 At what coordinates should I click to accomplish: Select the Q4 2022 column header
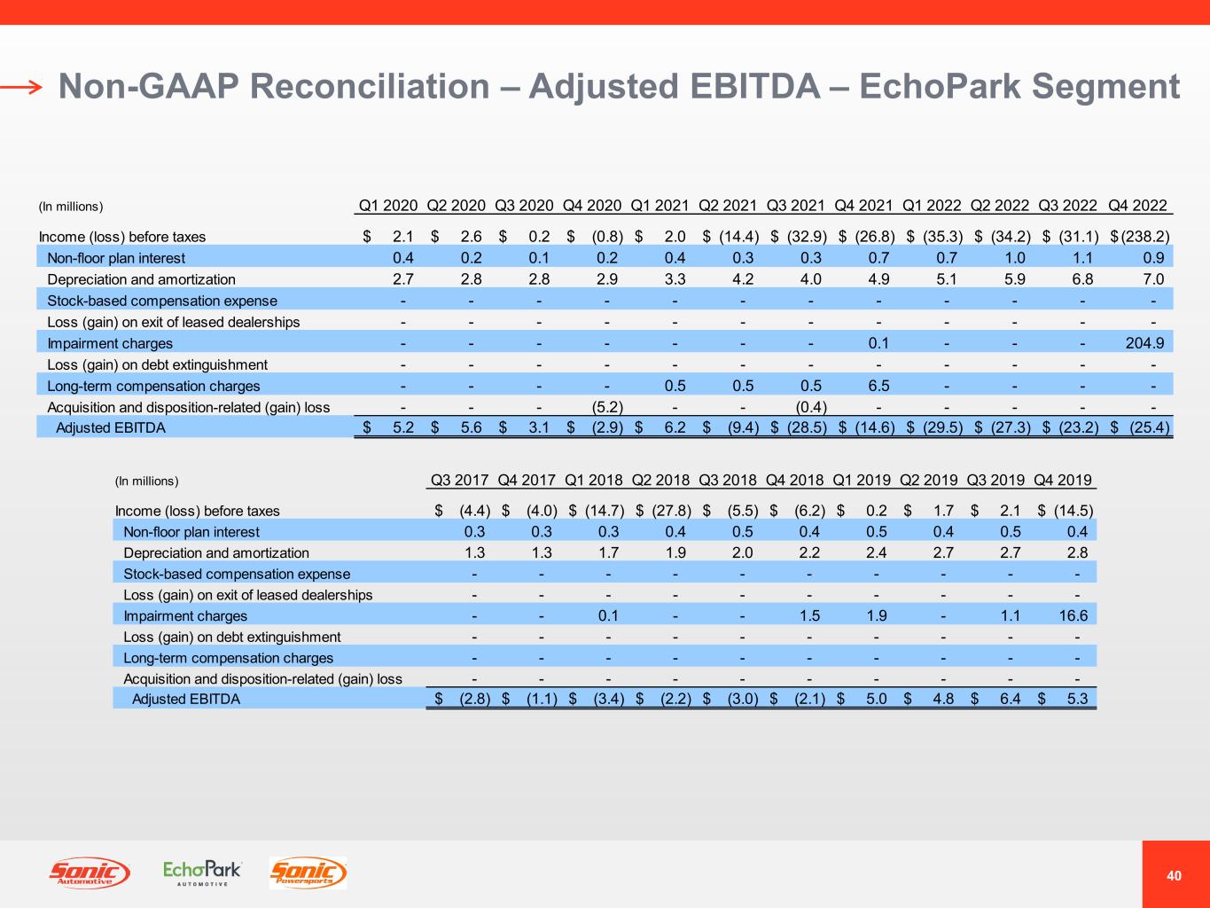tap(1137, 206)
